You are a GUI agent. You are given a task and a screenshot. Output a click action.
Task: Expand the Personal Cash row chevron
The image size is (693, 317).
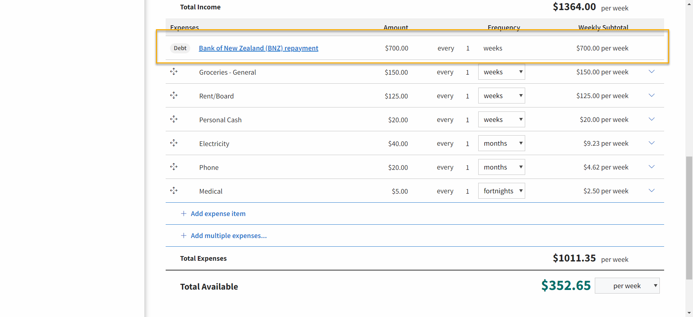click(651, 119)
